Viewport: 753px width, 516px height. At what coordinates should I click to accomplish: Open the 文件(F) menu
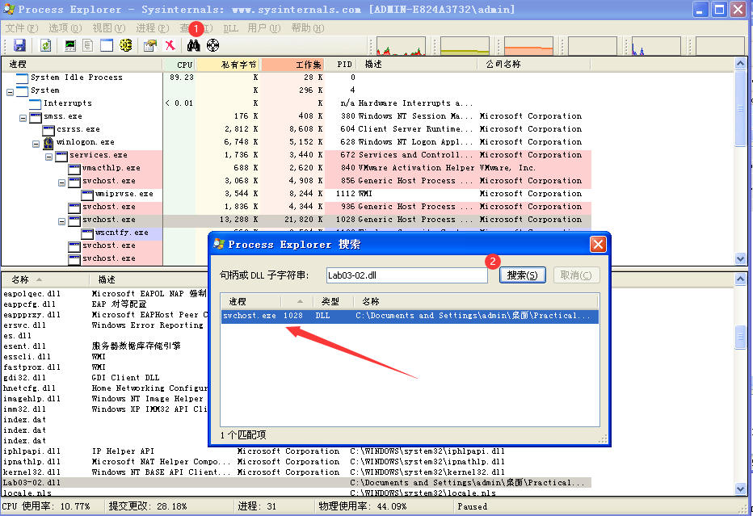click(x=22, y=28)
